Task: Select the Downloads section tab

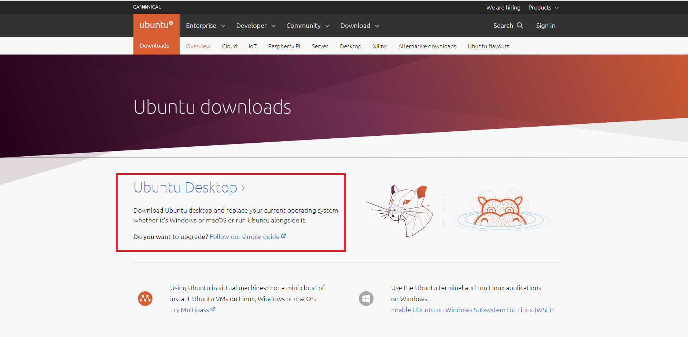Action: point(154,46)
